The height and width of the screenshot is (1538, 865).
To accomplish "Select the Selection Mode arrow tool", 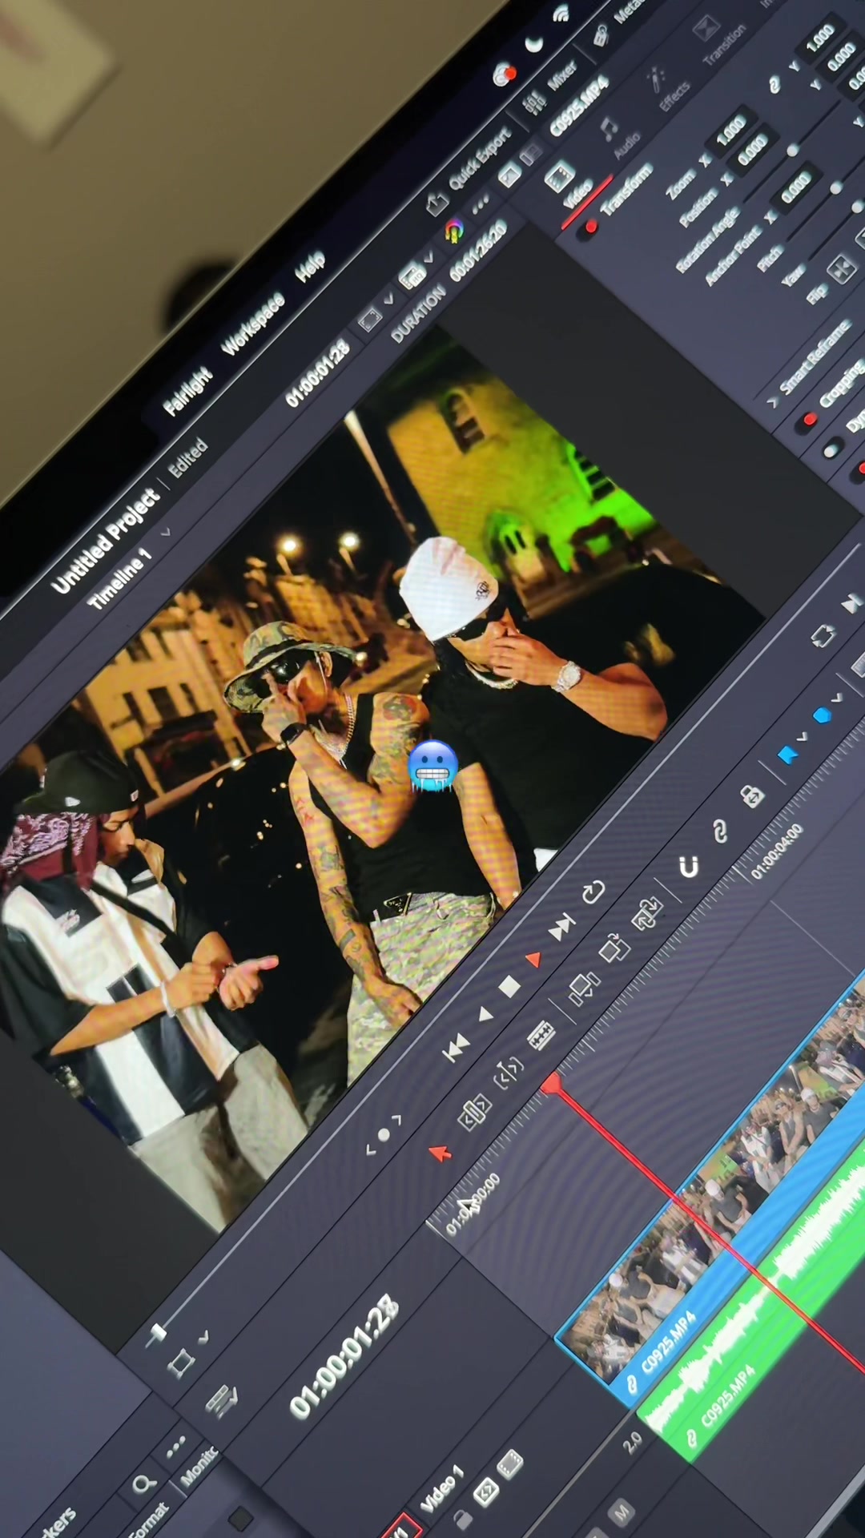I will (440, 1153).
